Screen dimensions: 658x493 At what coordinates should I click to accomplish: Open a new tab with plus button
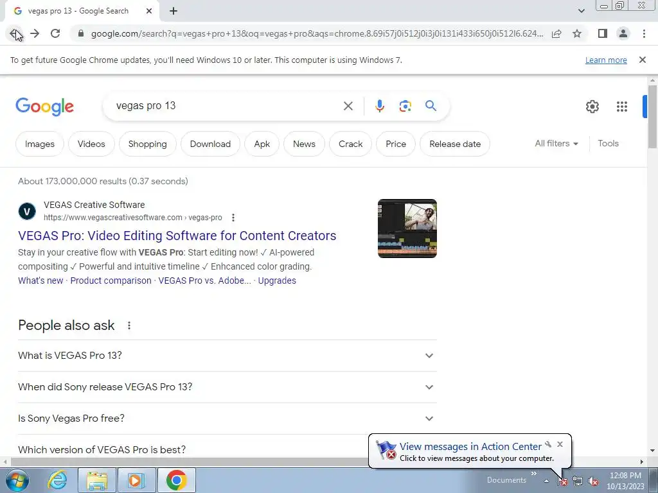click(173, 11)
